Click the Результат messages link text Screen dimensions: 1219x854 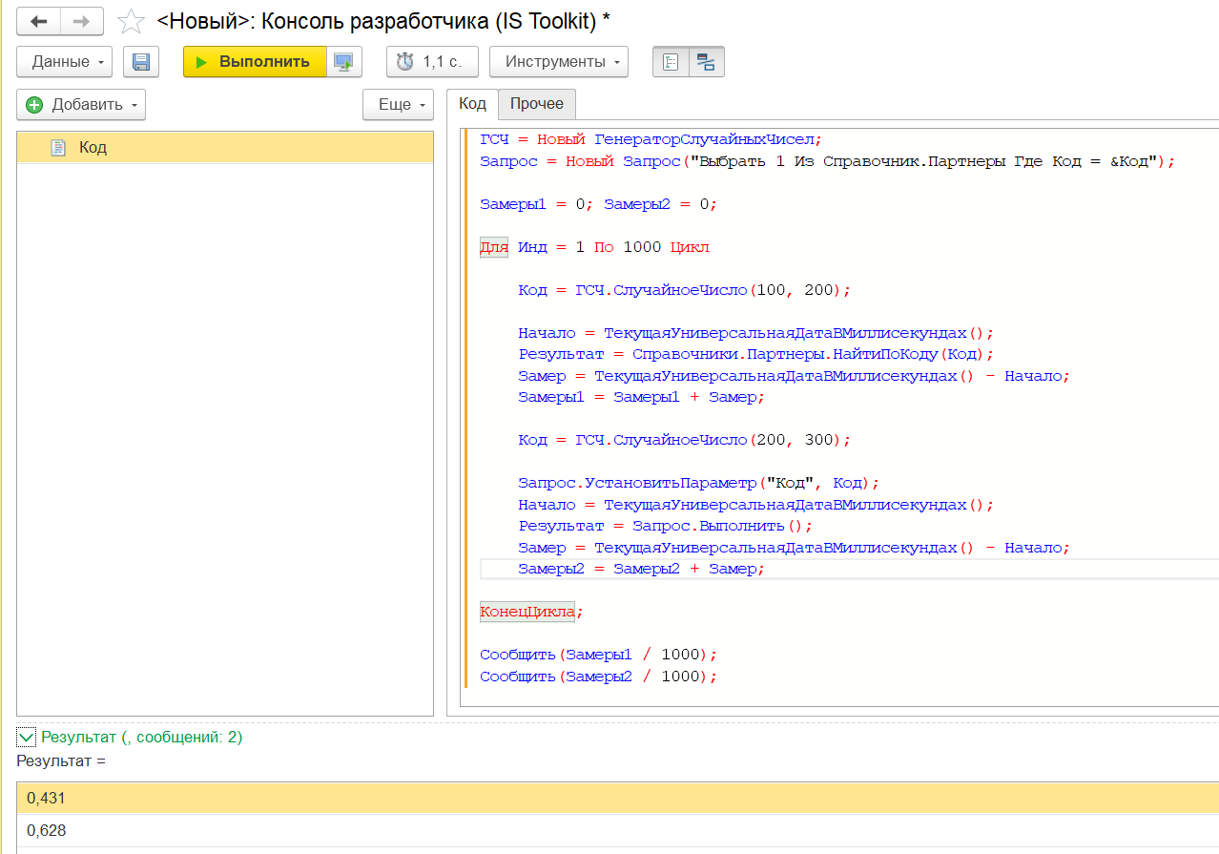pos(142,738)
